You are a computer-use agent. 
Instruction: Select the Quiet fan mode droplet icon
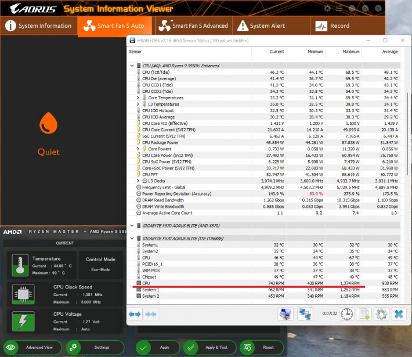(48, 128)
